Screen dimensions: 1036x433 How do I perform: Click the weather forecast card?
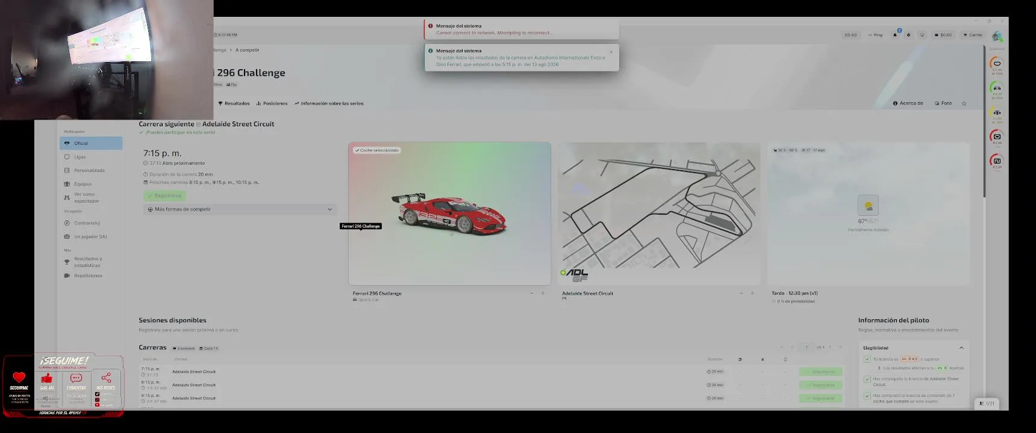[x=869, y=213]
